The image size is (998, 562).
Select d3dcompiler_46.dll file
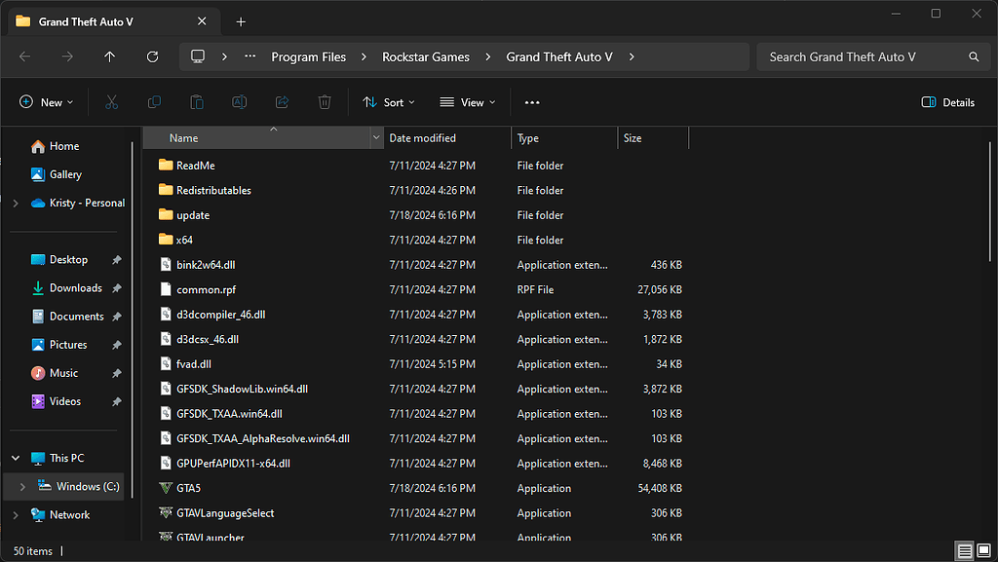221,314
